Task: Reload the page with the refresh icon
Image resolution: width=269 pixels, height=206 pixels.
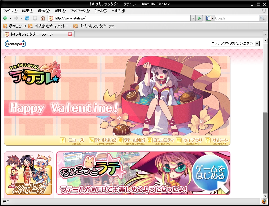Action: tap(27, 18)
